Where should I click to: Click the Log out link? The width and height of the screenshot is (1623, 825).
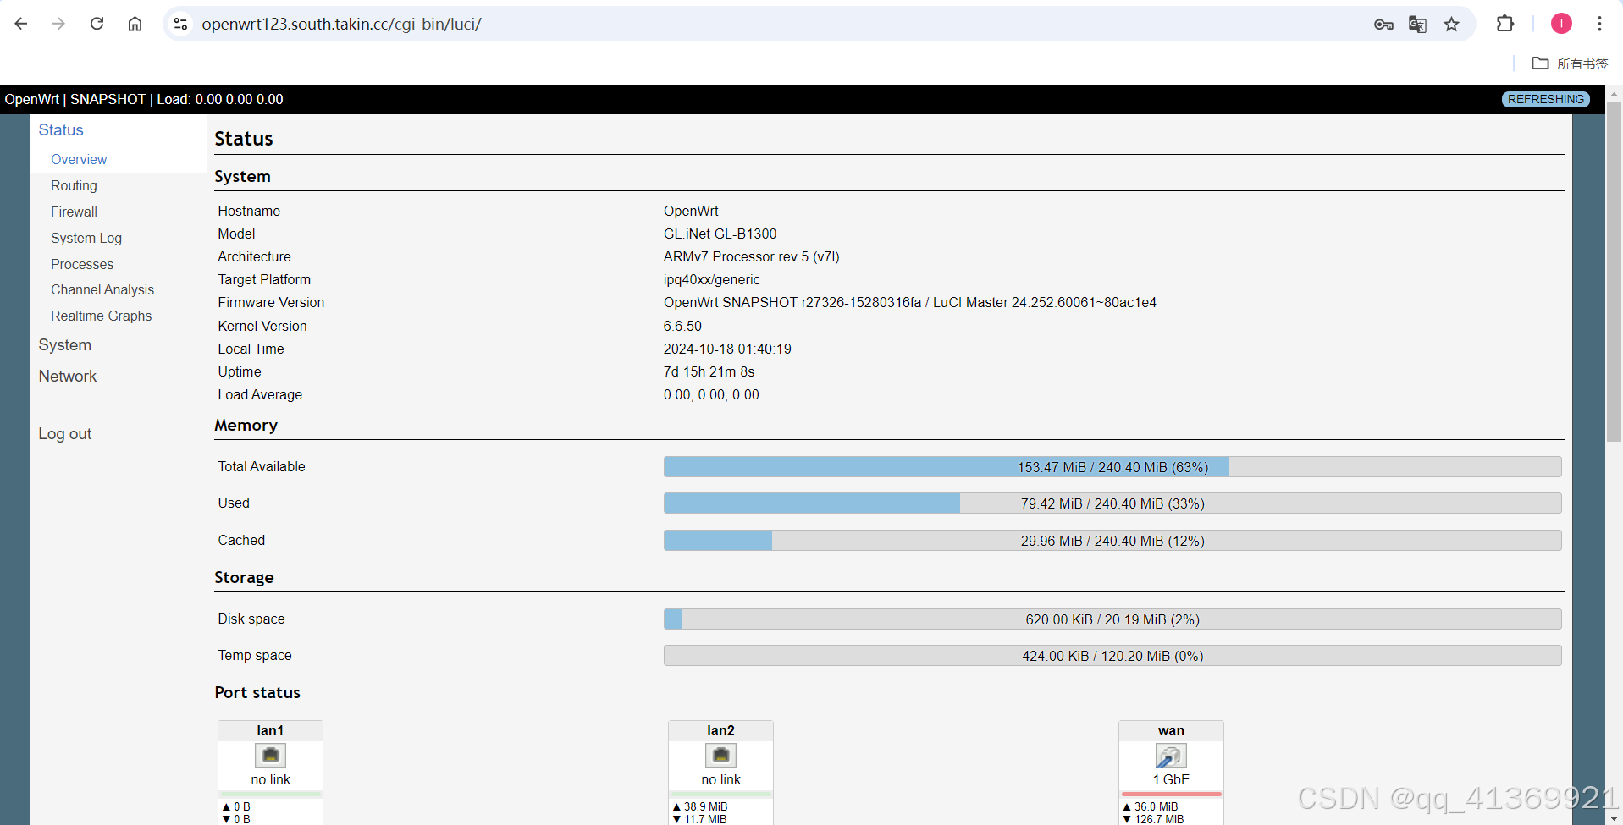(64, 433)
